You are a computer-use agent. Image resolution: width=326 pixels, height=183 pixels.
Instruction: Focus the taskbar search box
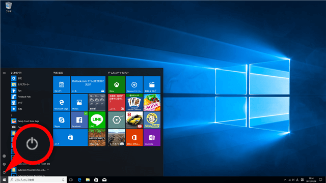tap(37, 179)
